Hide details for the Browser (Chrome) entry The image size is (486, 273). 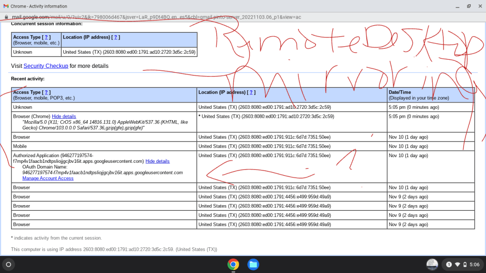(64, 116)
